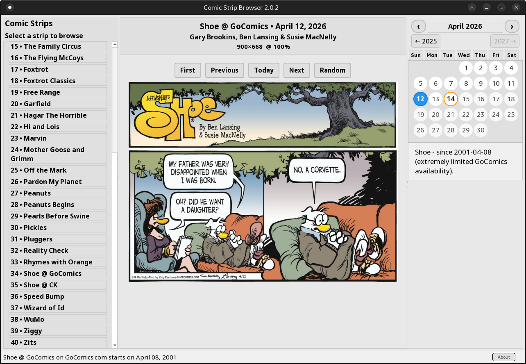Select The Flying McCoys strip

58,58
